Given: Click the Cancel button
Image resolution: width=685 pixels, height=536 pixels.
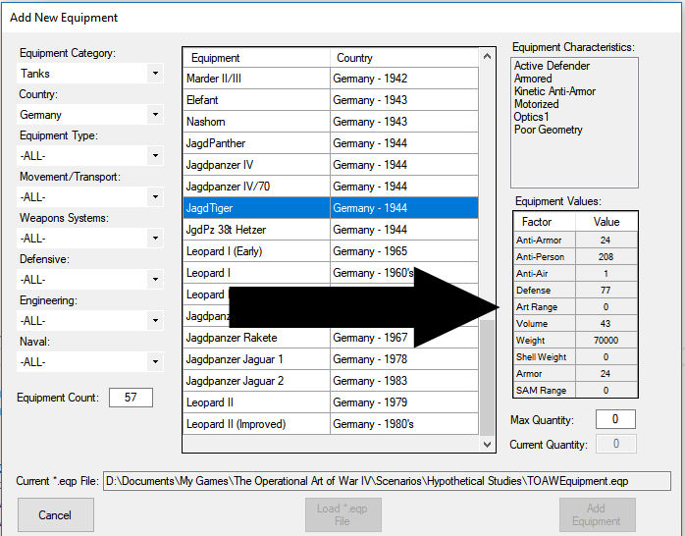Looking at the screenshot, I should click(56, 515).
